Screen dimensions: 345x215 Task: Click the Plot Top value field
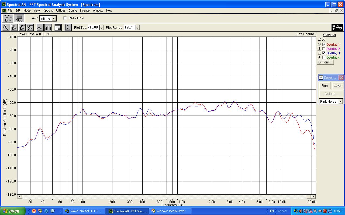coord(94,27)
